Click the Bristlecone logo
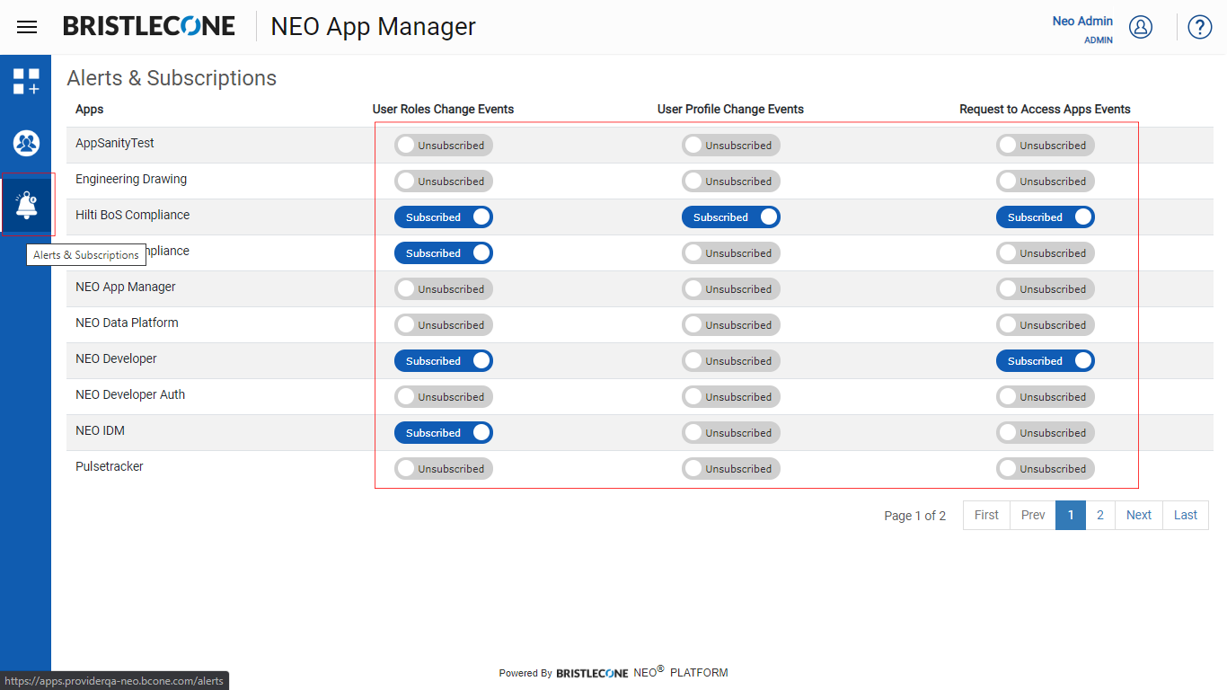This screenshot has height=690, width=1227. pos(149,26)
